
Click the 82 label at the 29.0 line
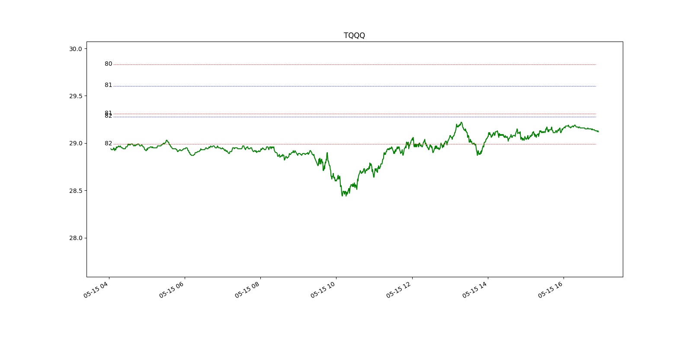(108, 143)
